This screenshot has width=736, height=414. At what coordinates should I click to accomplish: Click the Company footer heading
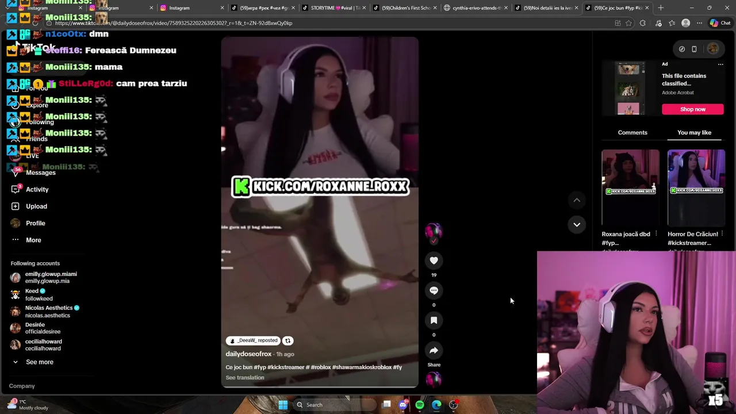pos(22,386)
